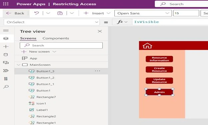The height and width of the screenshot is (125, 208).
Task: Click the Tree view search field
Action: coord(61,45)
